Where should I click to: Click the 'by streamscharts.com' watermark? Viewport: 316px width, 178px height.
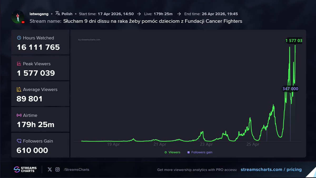pos(89,40)
